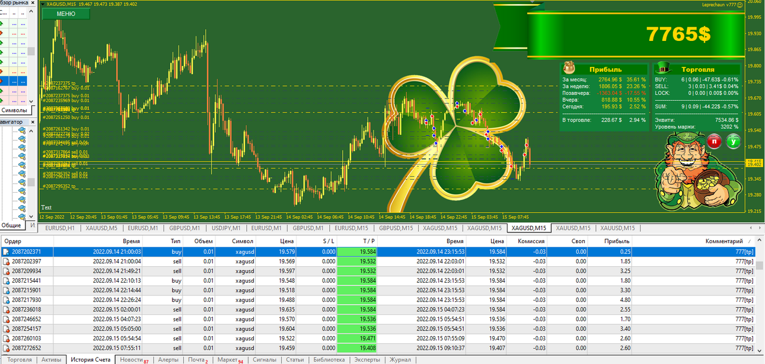Click the chart tabs right scroll arrow
Image resolution: width=765 pixels, height=364 pixels.
point(759,228)
